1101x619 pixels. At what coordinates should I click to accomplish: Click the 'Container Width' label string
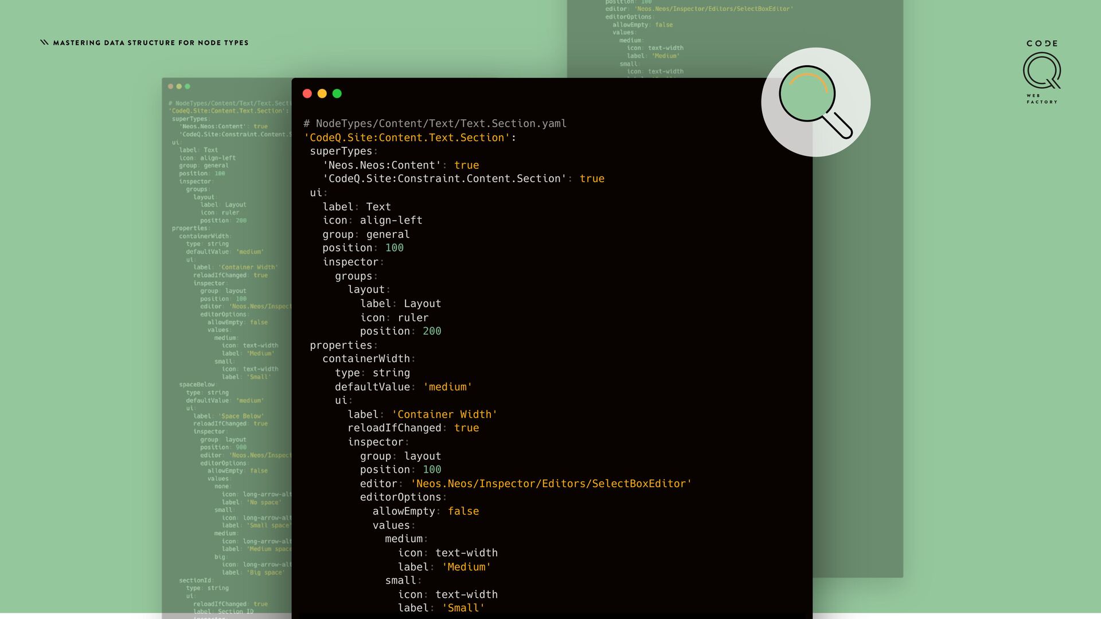444,414
